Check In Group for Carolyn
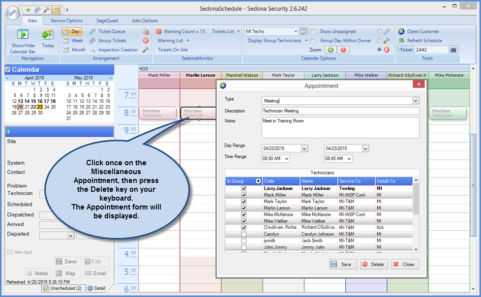This screenshot has height=297, width=481. click(x=244, y=235)
